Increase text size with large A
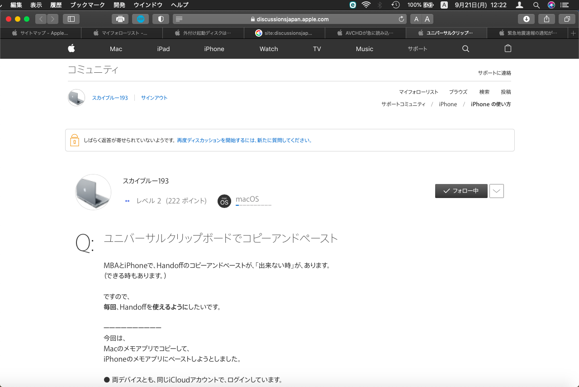This screenshot has width=579, height=387. 427,19
